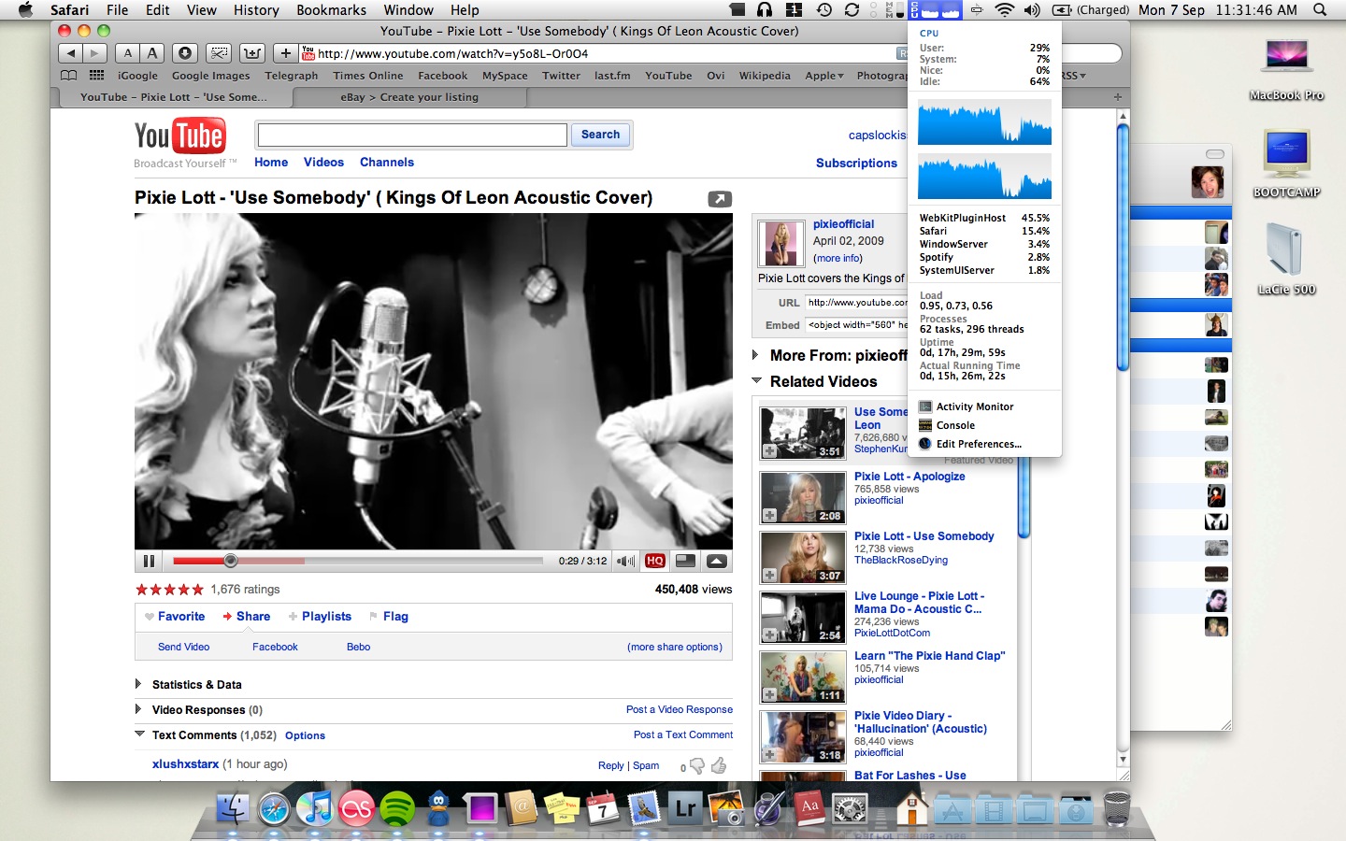
Task: Collapse the Related Videos section
Action: (756, 380)
